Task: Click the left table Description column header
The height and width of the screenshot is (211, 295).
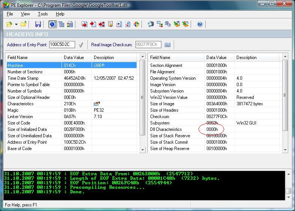Action: (x=114, y=57)
